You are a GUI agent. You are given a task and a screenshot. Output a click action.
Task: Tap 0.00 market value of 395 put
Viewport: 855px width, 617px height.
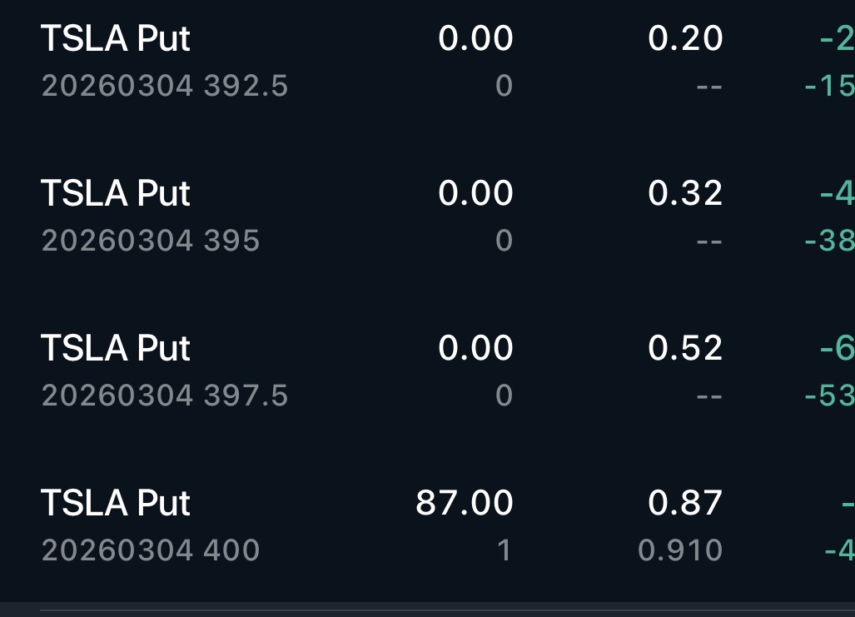pyautogui.click(x=475, y=193)
